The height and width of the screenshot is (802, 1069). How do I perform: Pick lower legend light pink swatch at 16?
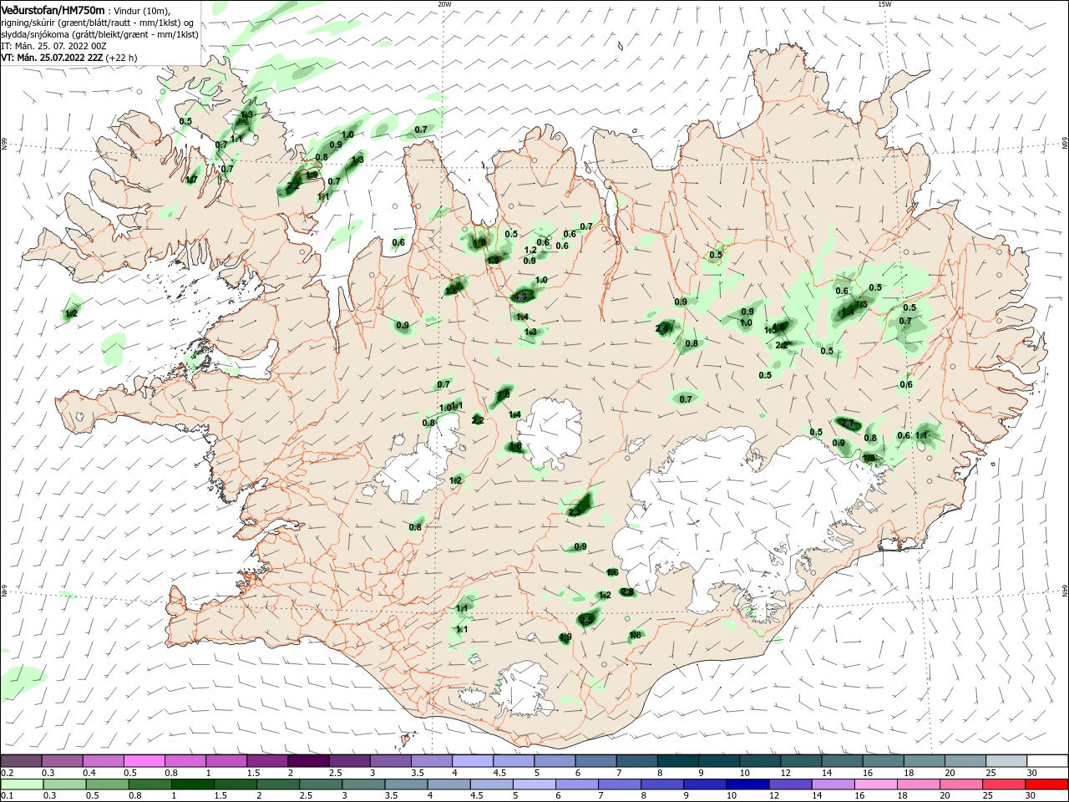tap(875, 785)
